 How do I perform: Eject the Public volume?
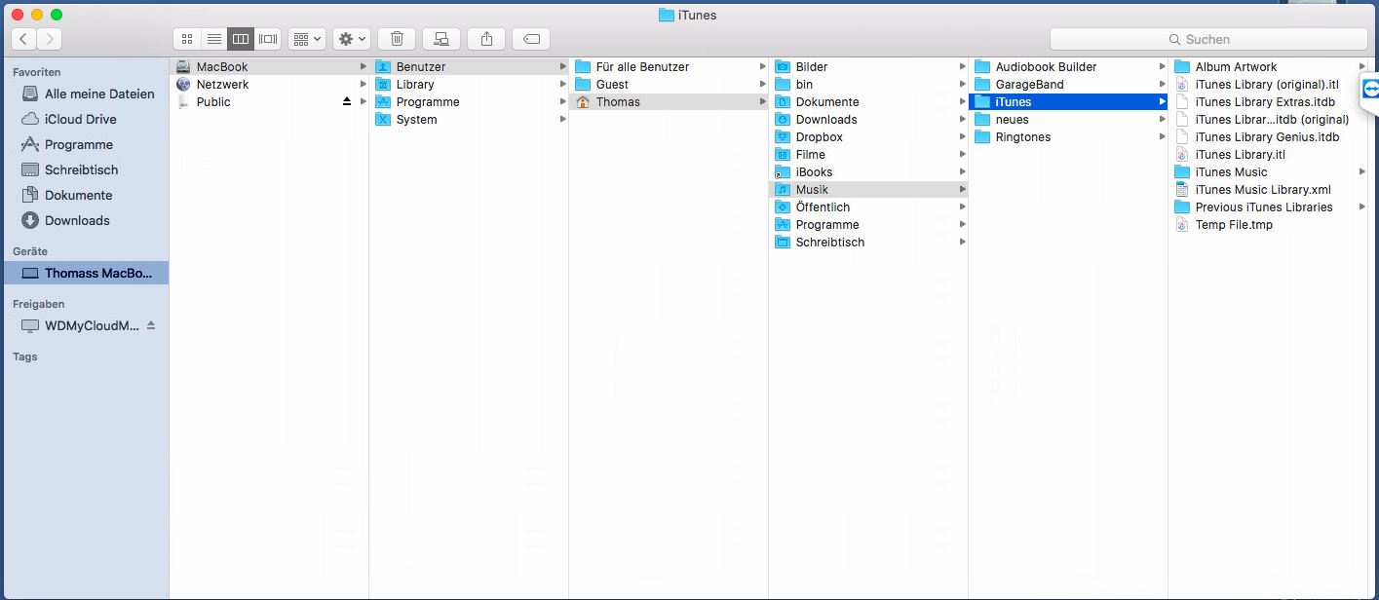(347, 101)
